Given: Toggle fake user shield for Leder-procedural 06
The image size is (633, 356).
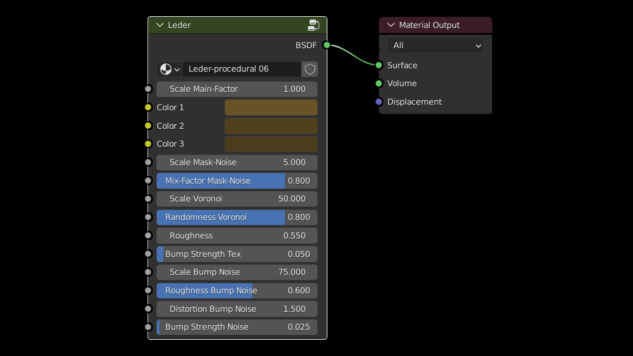Looking at the screenshot, I should point(310,69).
